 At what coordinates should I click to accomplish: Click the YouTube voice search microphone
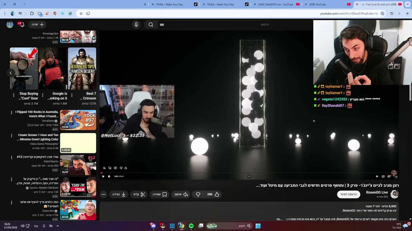(136, 25)
